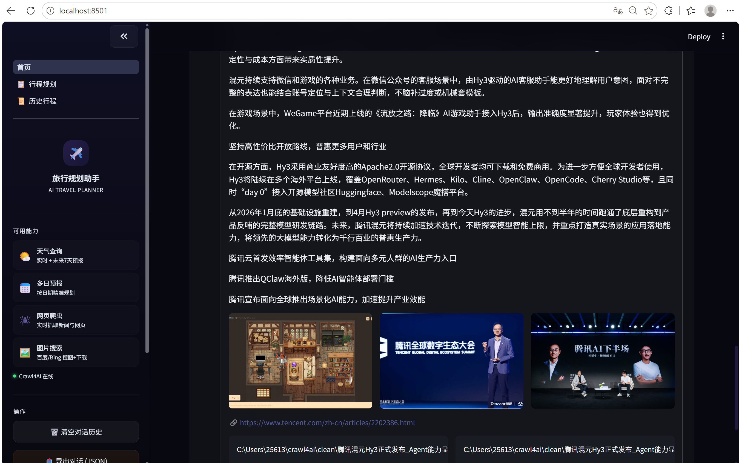This screenshot has height=463, width=739.
Task: Reload the localhost page
Action: click(31, 11)
